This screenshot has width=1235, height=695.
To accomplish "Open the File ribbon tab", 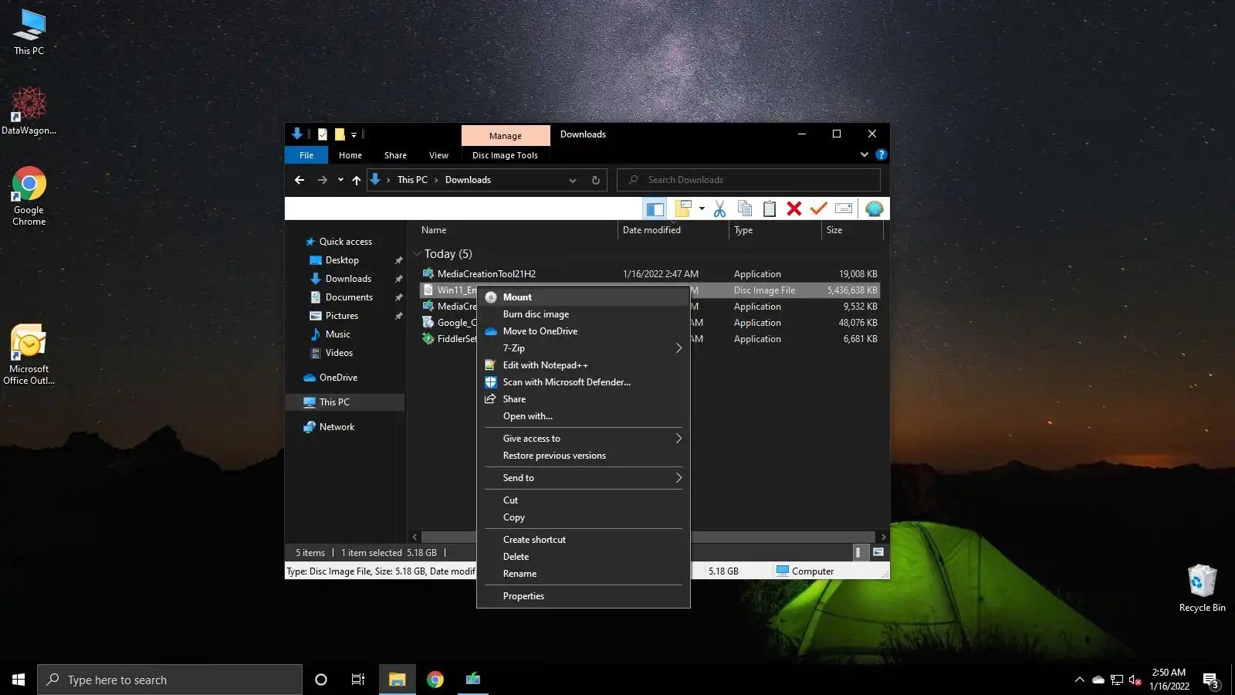I will 306,155.
